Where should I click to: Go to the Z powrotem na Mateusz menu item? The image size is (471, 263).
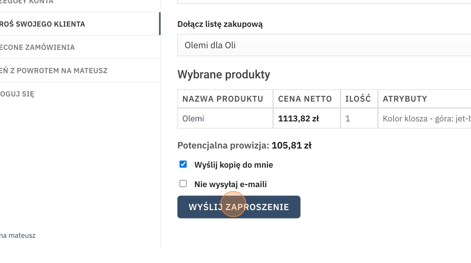click(x=53, y=70)
